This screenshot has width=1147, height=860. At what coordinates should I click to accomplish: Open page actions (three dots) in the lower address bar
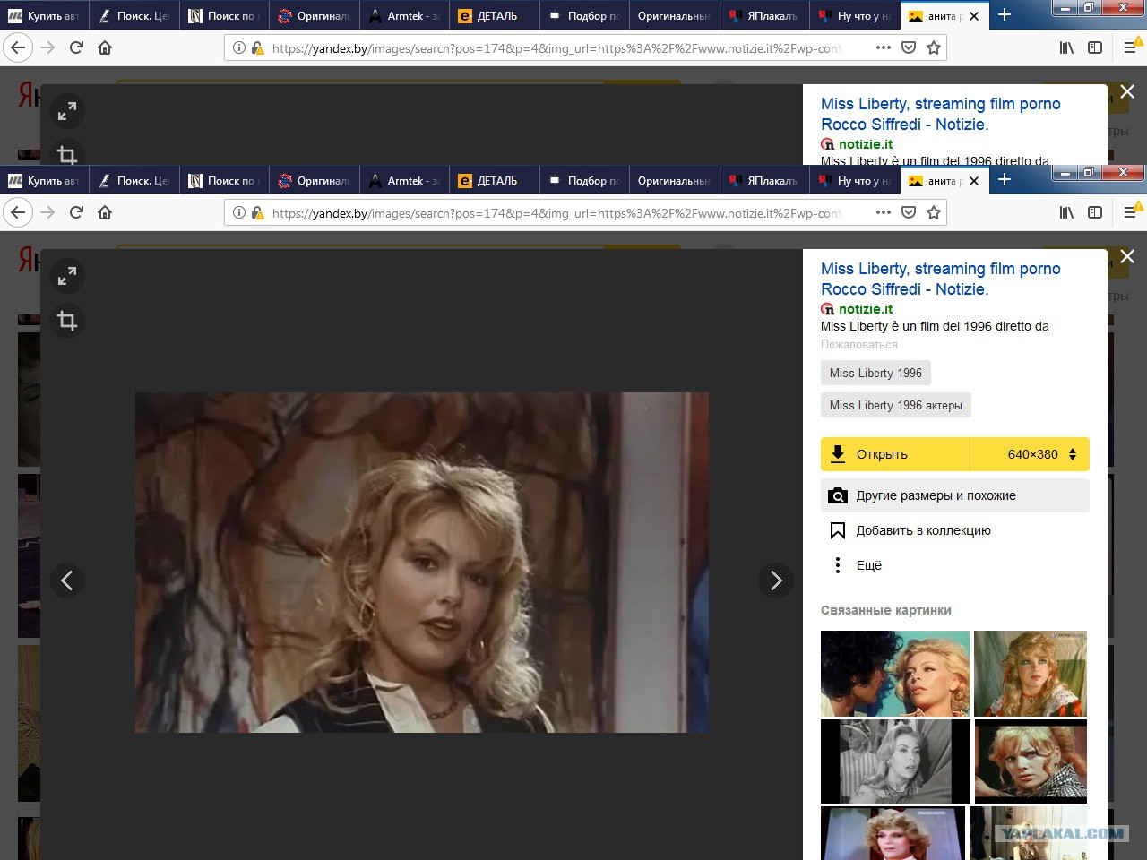pyautogui.click(x=884, y=212)
